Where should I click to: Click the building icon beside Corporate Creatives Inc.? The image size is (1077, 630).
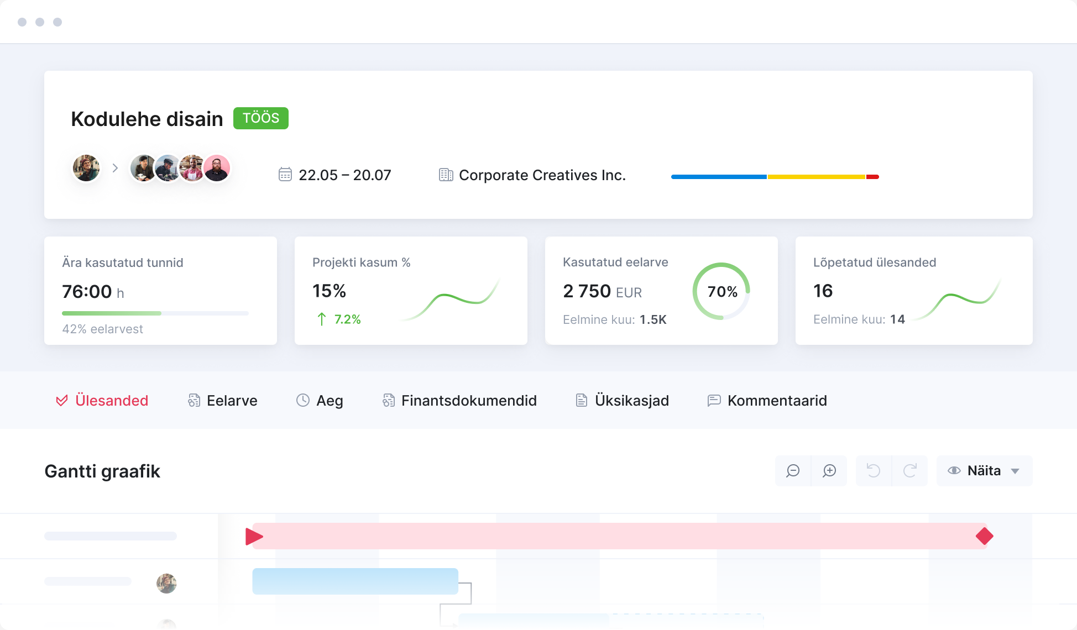tap(446, 175)
